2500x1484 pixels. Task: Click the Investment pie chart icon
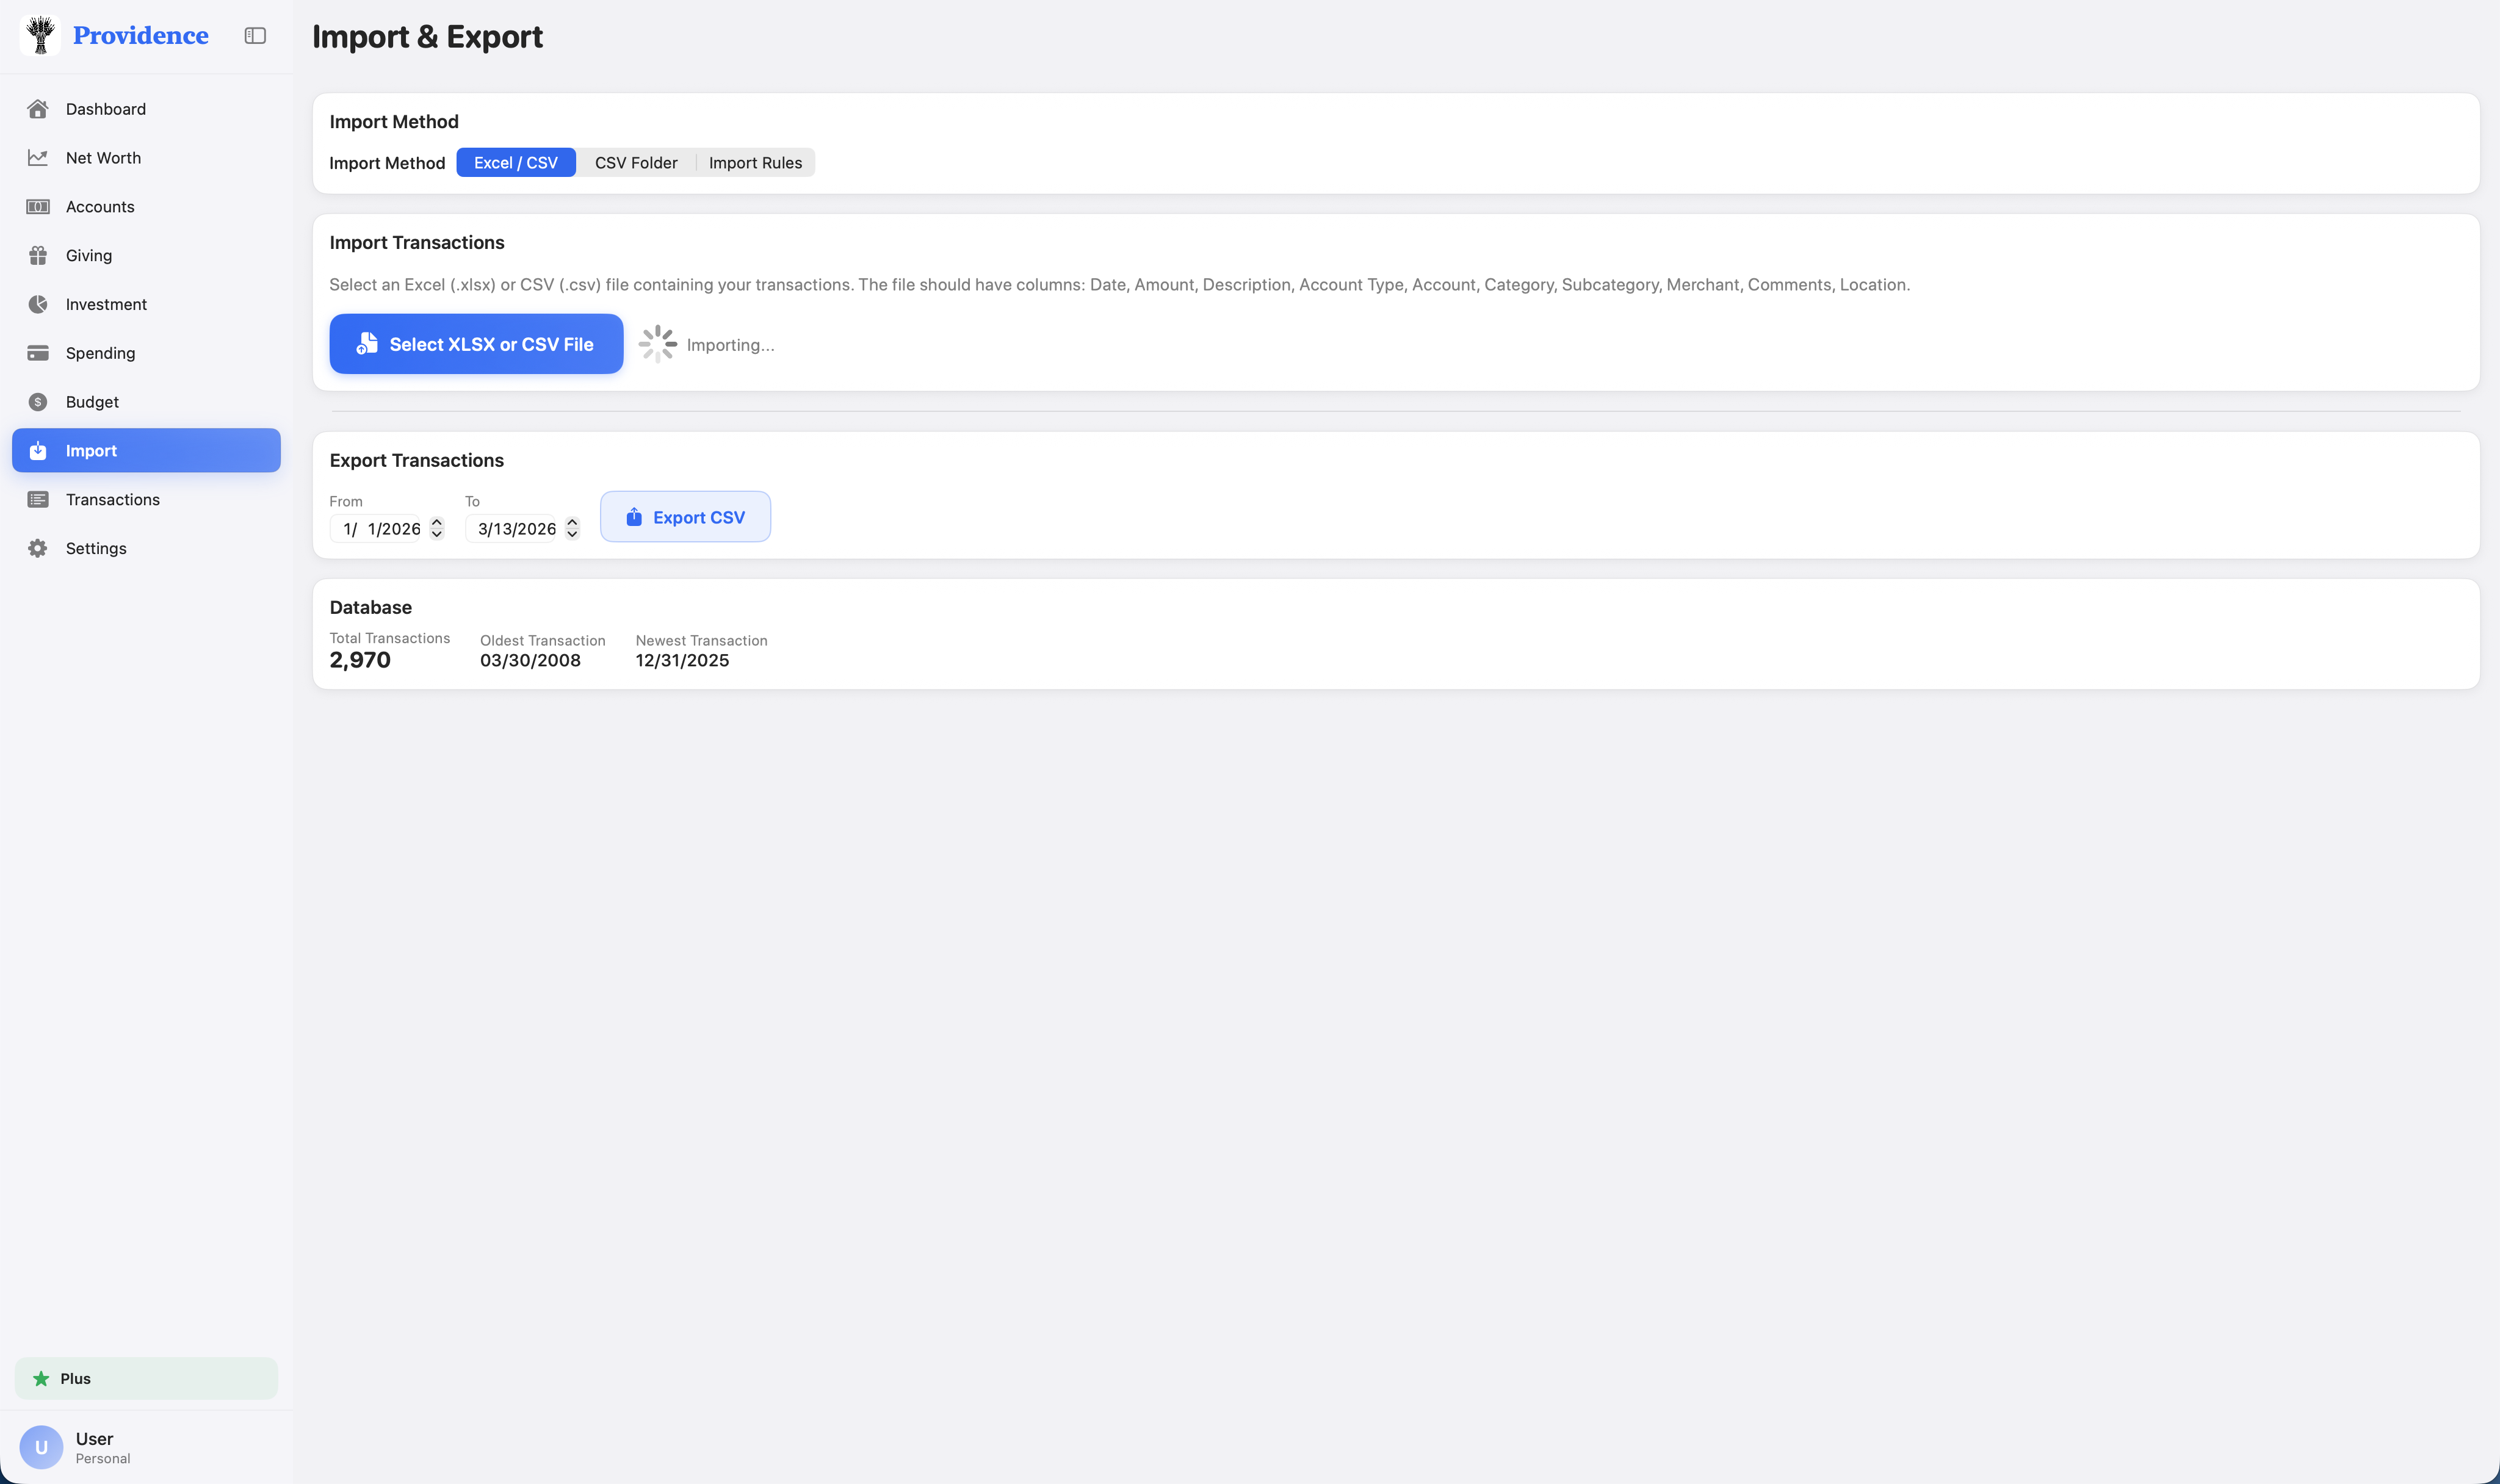(x=38, y=304)
